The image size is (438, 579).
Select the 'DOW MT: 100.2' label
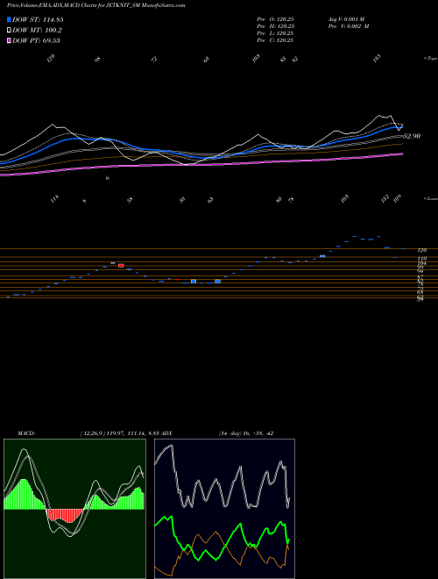pyautogui.click(x=37, y=31)
